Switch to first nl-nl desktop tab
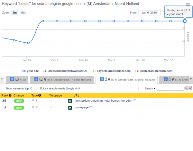 click(x=19, y=80)
